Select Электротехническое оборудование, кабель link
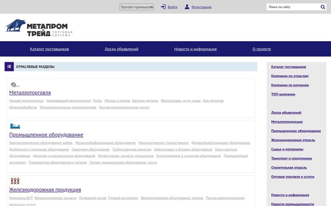 click(41, 143)
